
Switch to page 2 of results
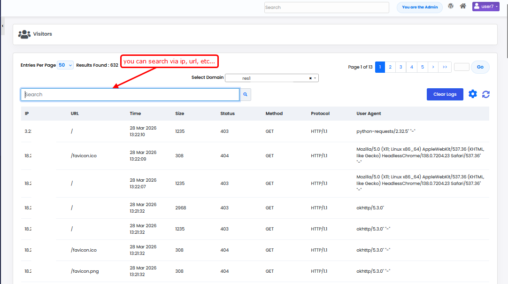click(390, 67)
